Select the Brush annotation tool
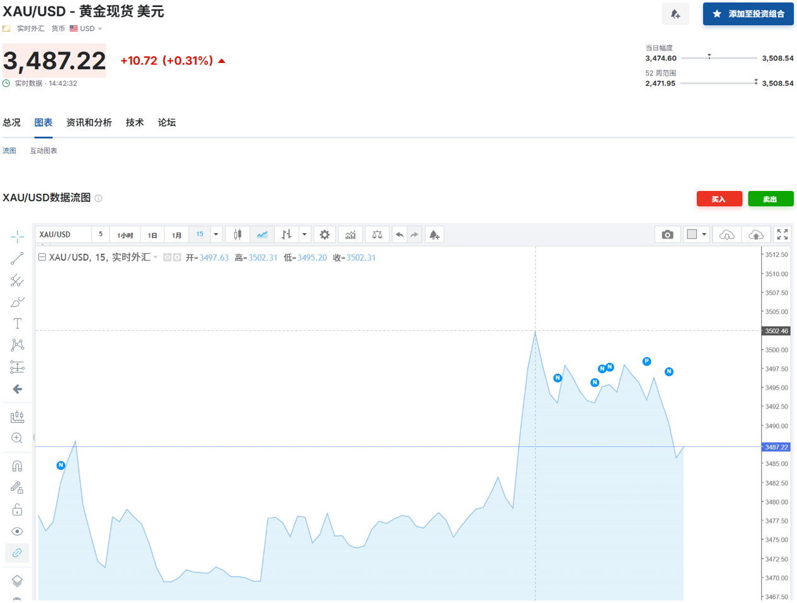 click(17, 301)
